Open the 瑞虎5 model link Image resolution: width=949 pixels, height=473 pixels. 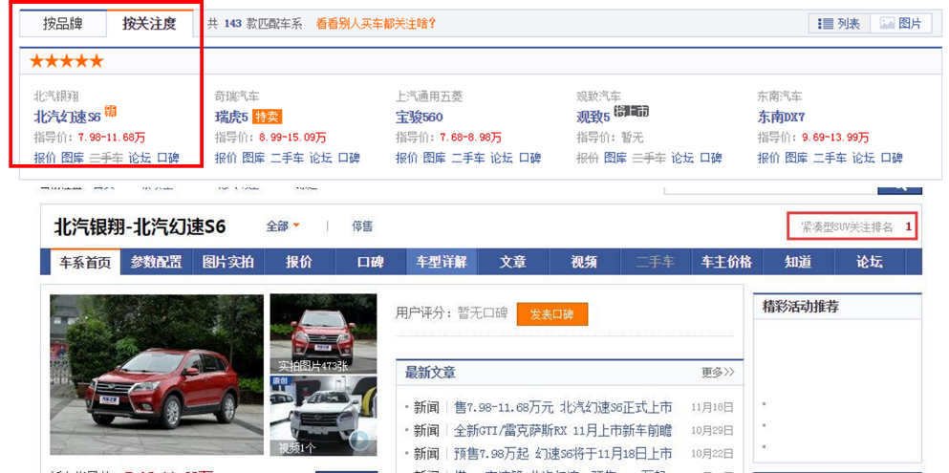coord(232,117)
